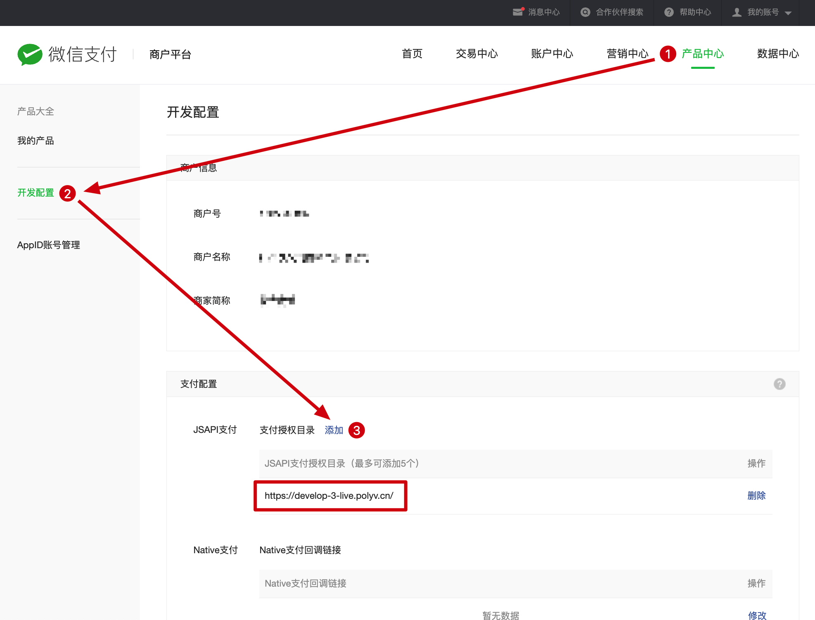
Task: Click the help icon in 支付配置 header
Action: [x=779, y=384]
